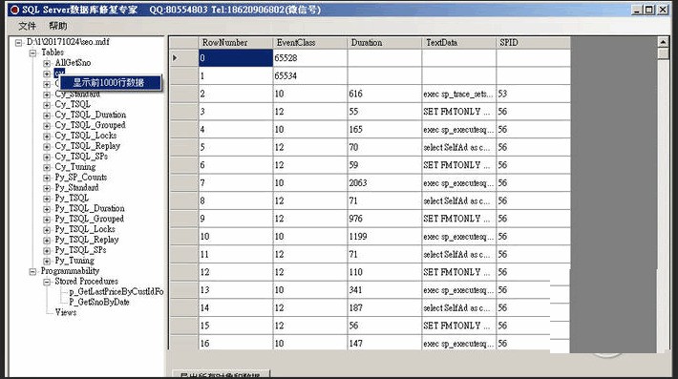Screen dimensions: 678x379
Task: Click EventClass cell 65534
Action: (x=310, y=76)
